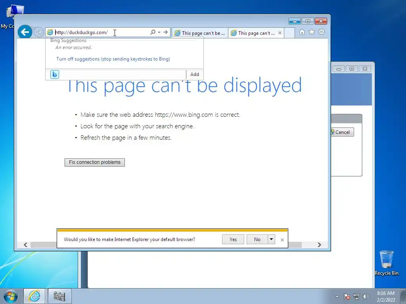
Task: Click the default browser prompt question text
Action: pyautogui.click(x=130, y=239)
